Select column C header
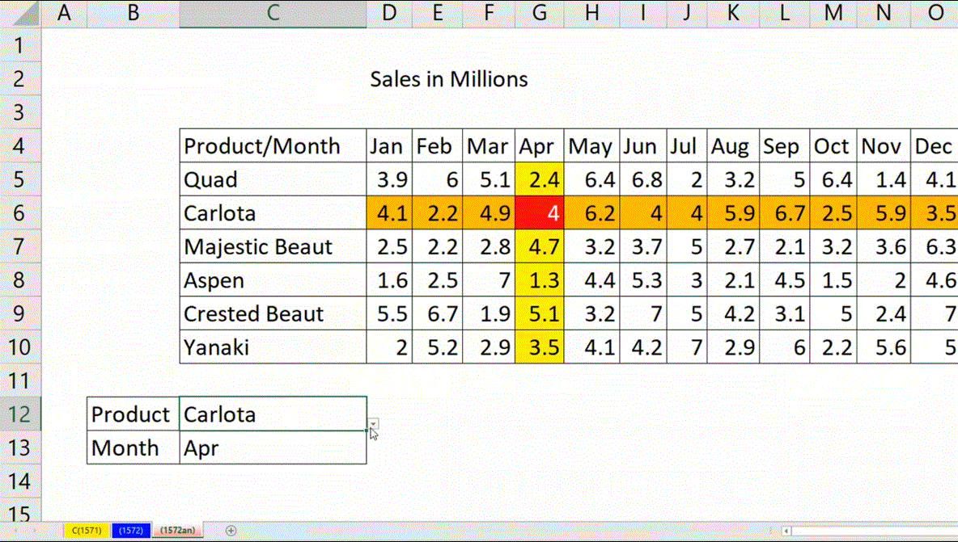Image resolution: width=958 pixels, height=542 pixels. click(273, 14)
